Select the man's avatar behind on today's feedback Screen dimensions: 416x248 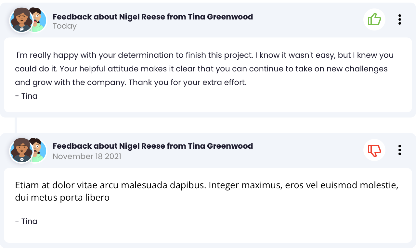(x=40, y=20)
